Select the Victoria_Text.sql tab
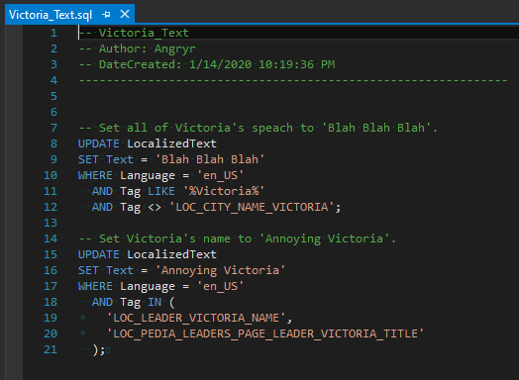The width and height of the screenshot is (519, 380). pos(51,15)
